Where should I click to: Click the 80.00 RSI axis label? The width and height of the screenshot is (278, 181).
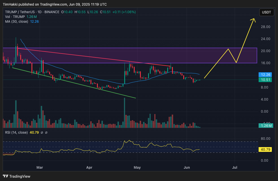tap(265, 139)
